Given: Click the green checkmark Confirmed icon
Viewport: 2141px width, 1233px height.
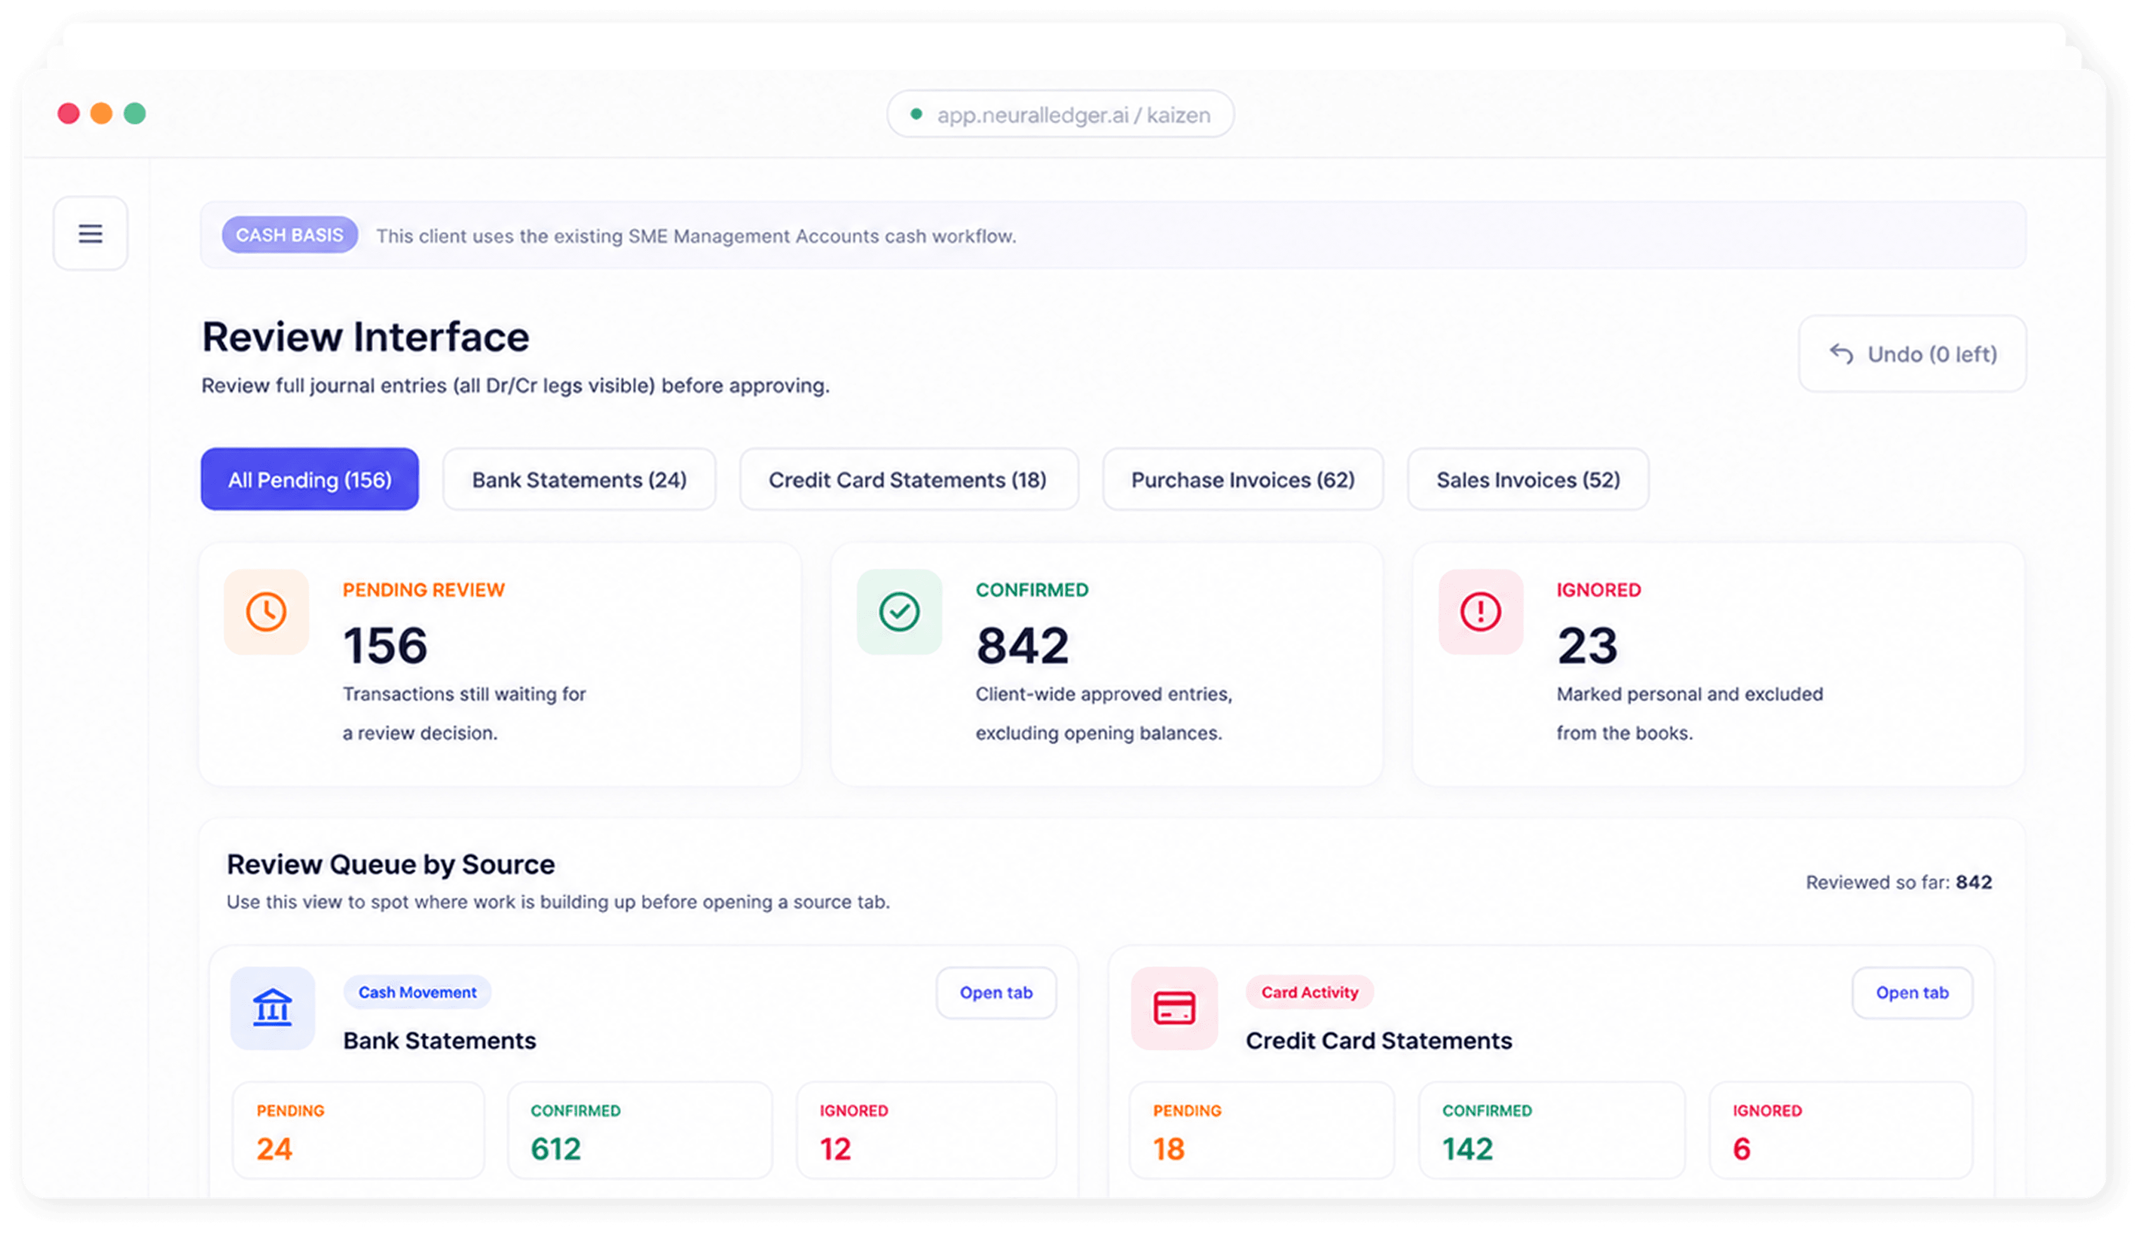Looking at the screenshot, I should [x=899, y=611].
